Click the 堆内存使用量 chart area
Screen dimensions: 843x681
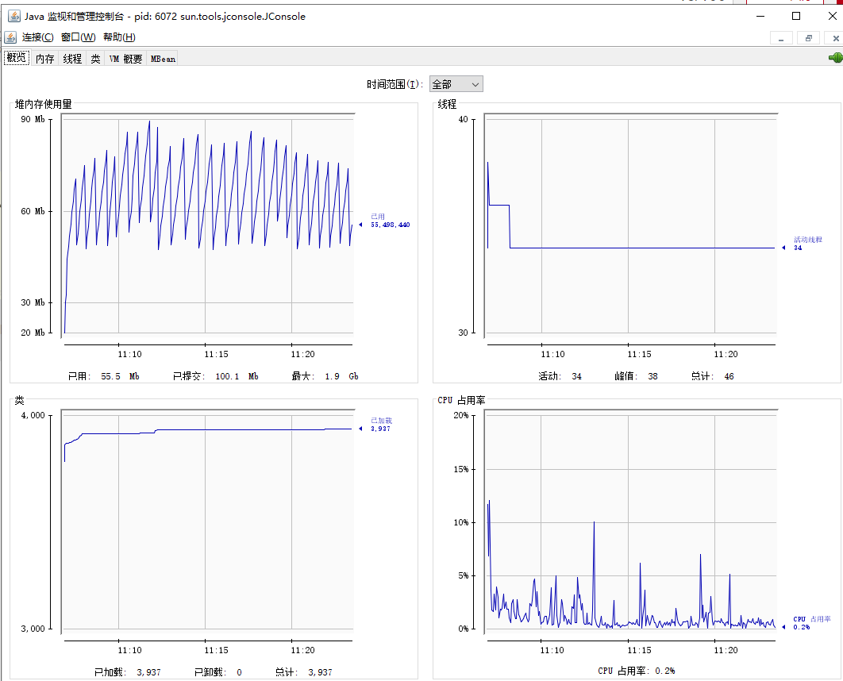[x=208, y=224]
